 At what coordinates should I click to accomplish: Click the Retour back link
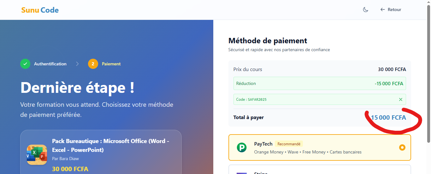[x=391, y=9]
